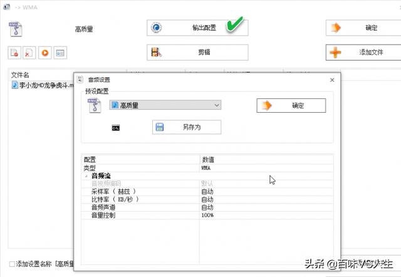Screen dimensions: 401x277
Task: Click the command line icon beside 另存为
Action: pos(116,128)
